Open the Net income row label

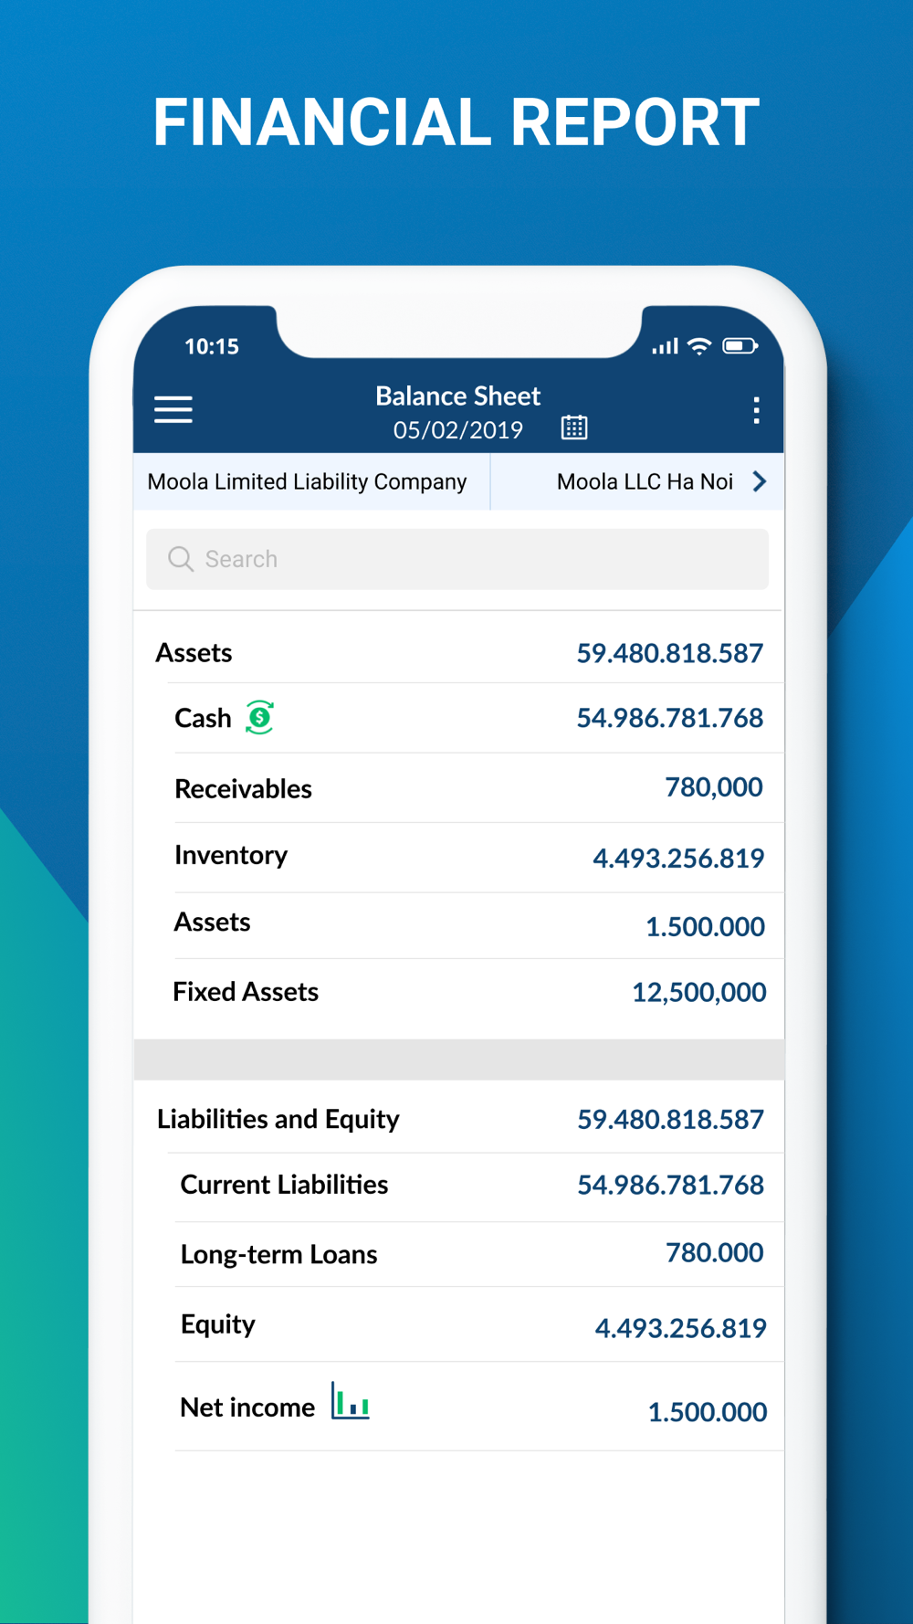pyautogui.click(x=247, y=1408)
